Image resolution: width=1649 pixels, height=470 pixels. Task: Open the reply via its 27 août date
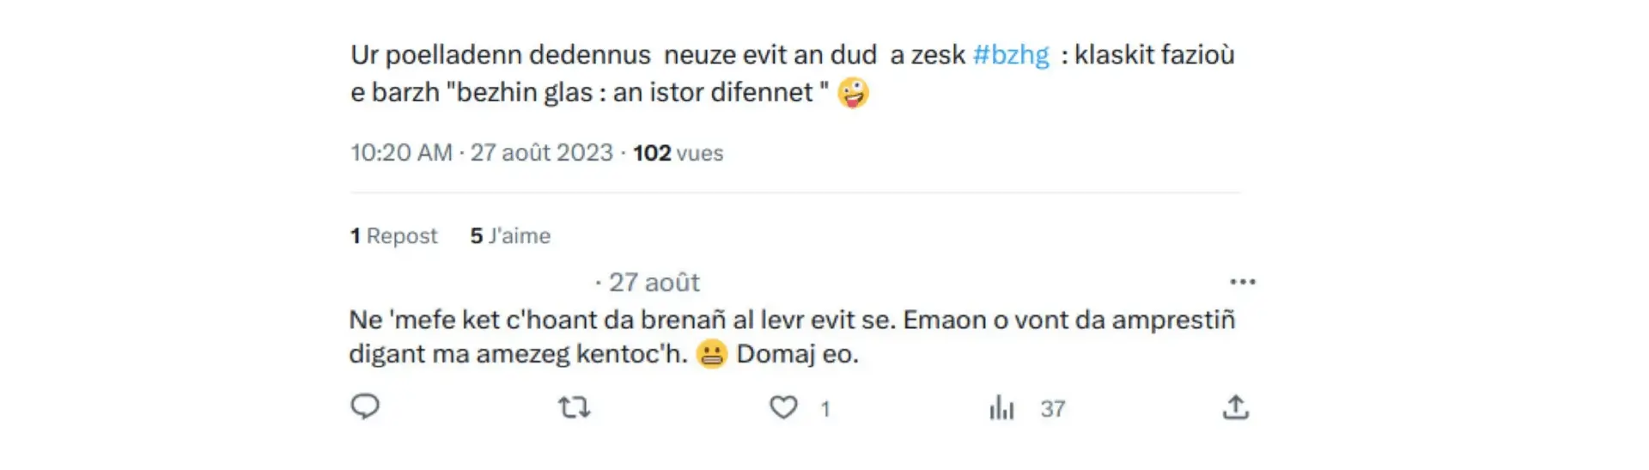click(654, 283)
